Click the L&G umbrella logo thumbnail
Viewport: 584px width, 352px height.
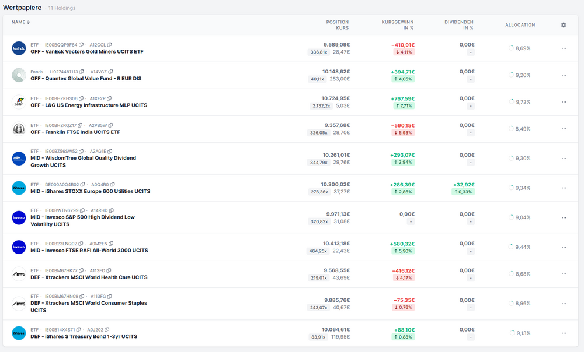click(19, 102)
